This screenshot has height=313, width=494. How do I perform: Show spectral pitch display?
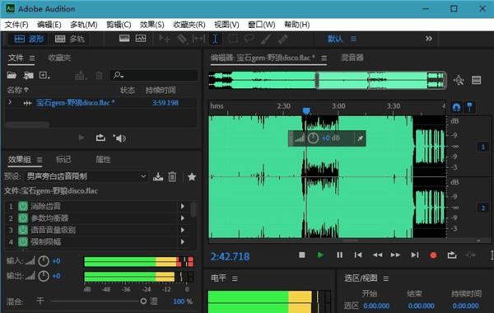pos(141,39)
